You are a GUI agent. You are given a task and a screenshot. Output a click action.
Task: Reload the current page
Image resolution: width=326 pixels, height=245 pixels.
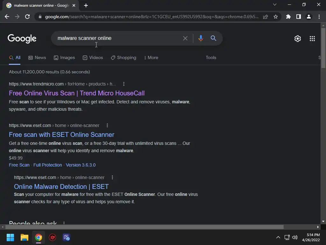point(27,17)
